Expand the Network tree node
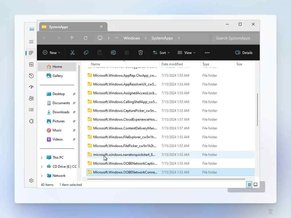The height and width of the screenshot is (218, 291). (x=42, y=176)
